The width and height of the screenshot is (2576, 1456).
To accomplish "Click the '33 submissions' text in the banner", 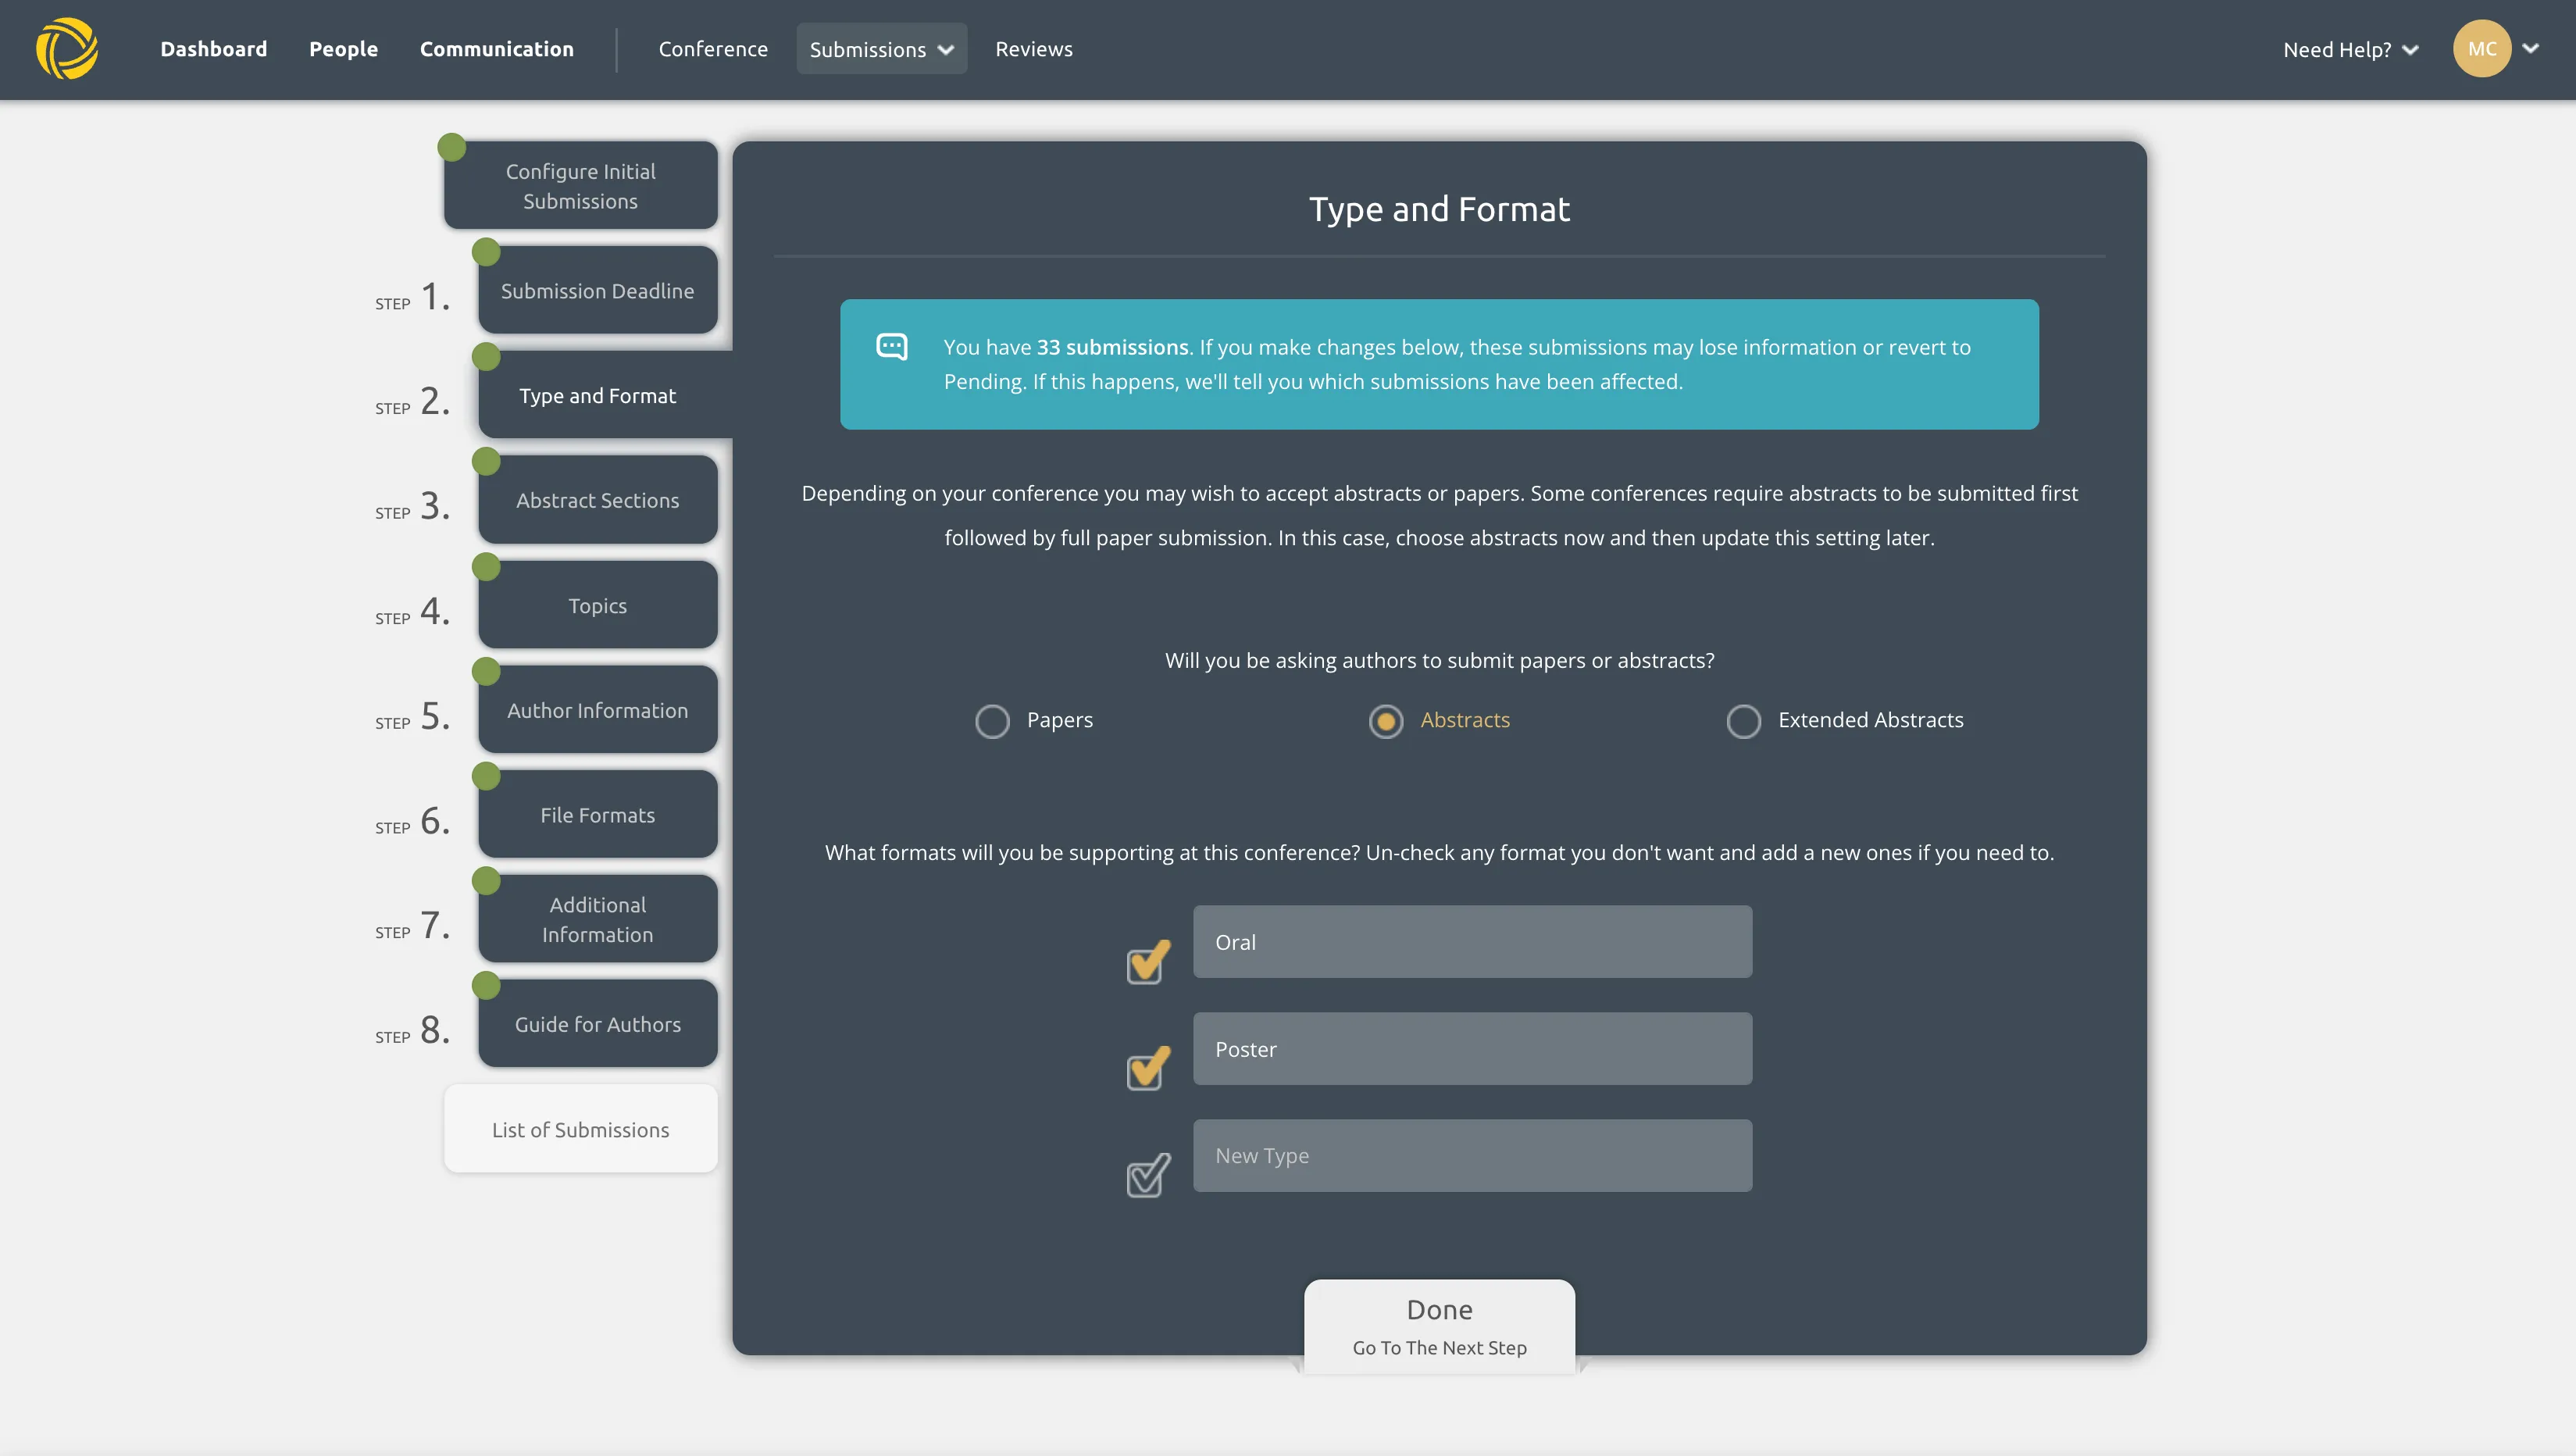I will (x=1112, y=347).
